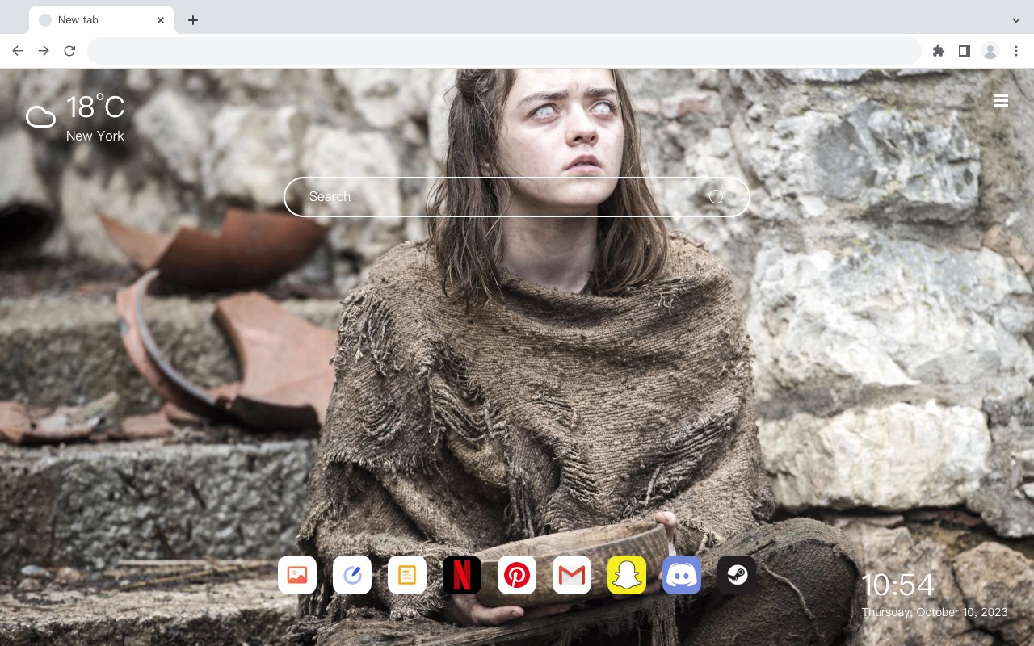Screen dimensions: 1034x646
Task: Click the cloud weather icon
Action: [x=40, y=118]
